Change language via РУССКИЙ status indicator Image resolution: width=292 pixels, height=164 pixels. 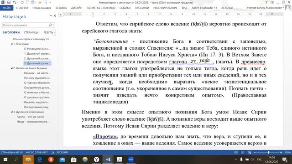pyautogui.click(x=62, y=152)
